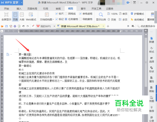Image resolution: width=157 pixels, height=122 pixels.
Task: Collapse the ribbon with title bar button
Action: pos(134,2)
